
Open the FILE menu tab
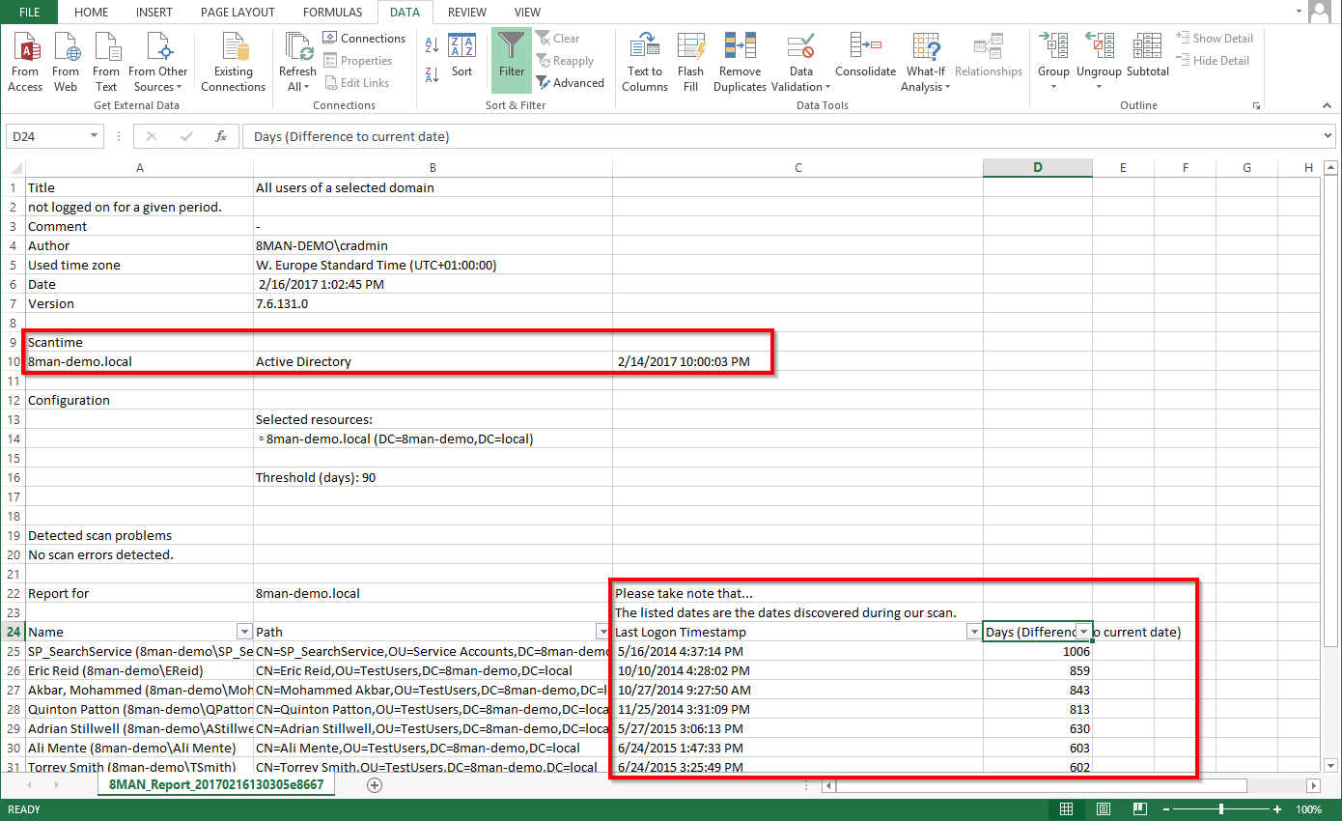(x=29, y=13)
